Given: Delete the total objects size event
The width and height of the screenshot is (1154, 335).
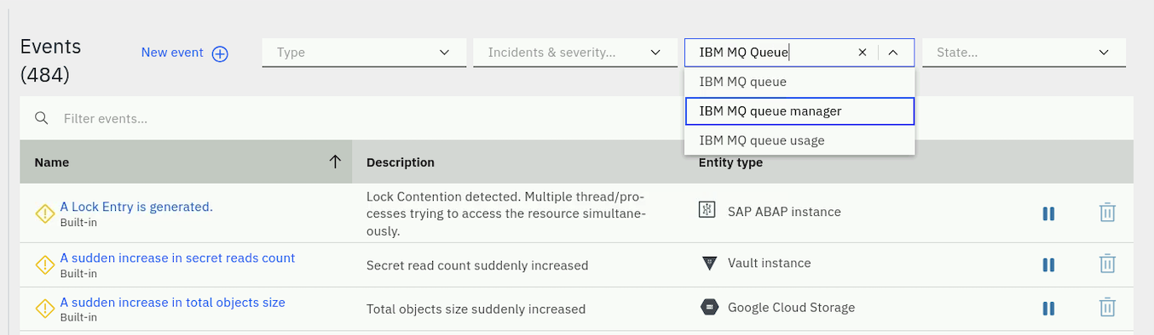Looking at the screenshot, I should pos(1107,308).
